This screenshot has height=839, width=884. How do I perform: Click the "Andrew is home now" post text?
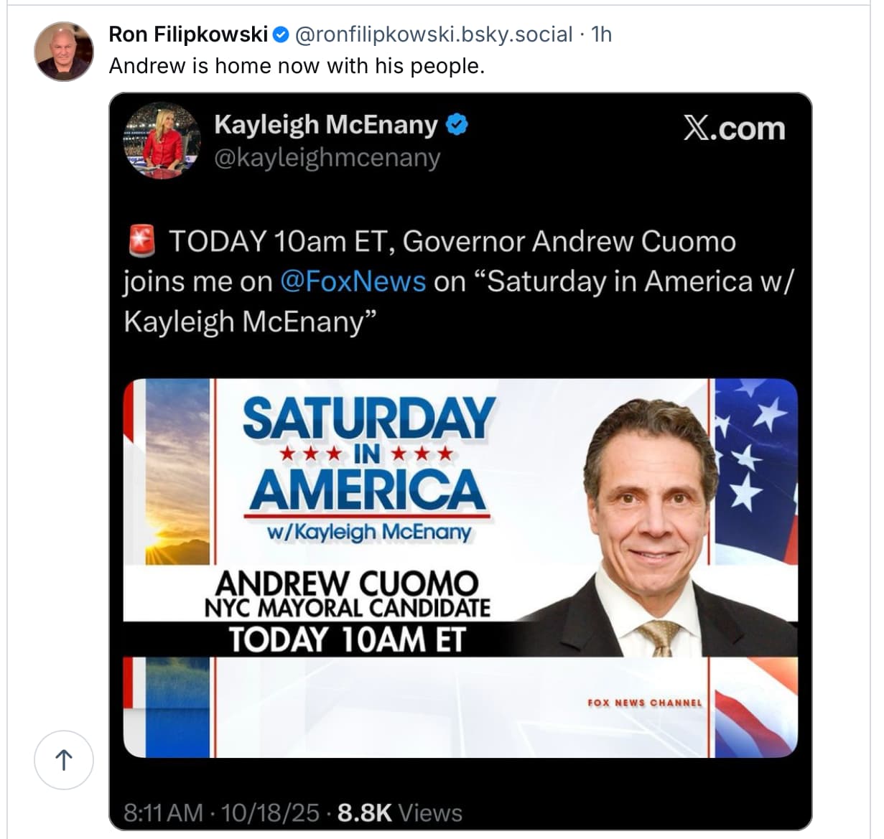pos(297,66)
